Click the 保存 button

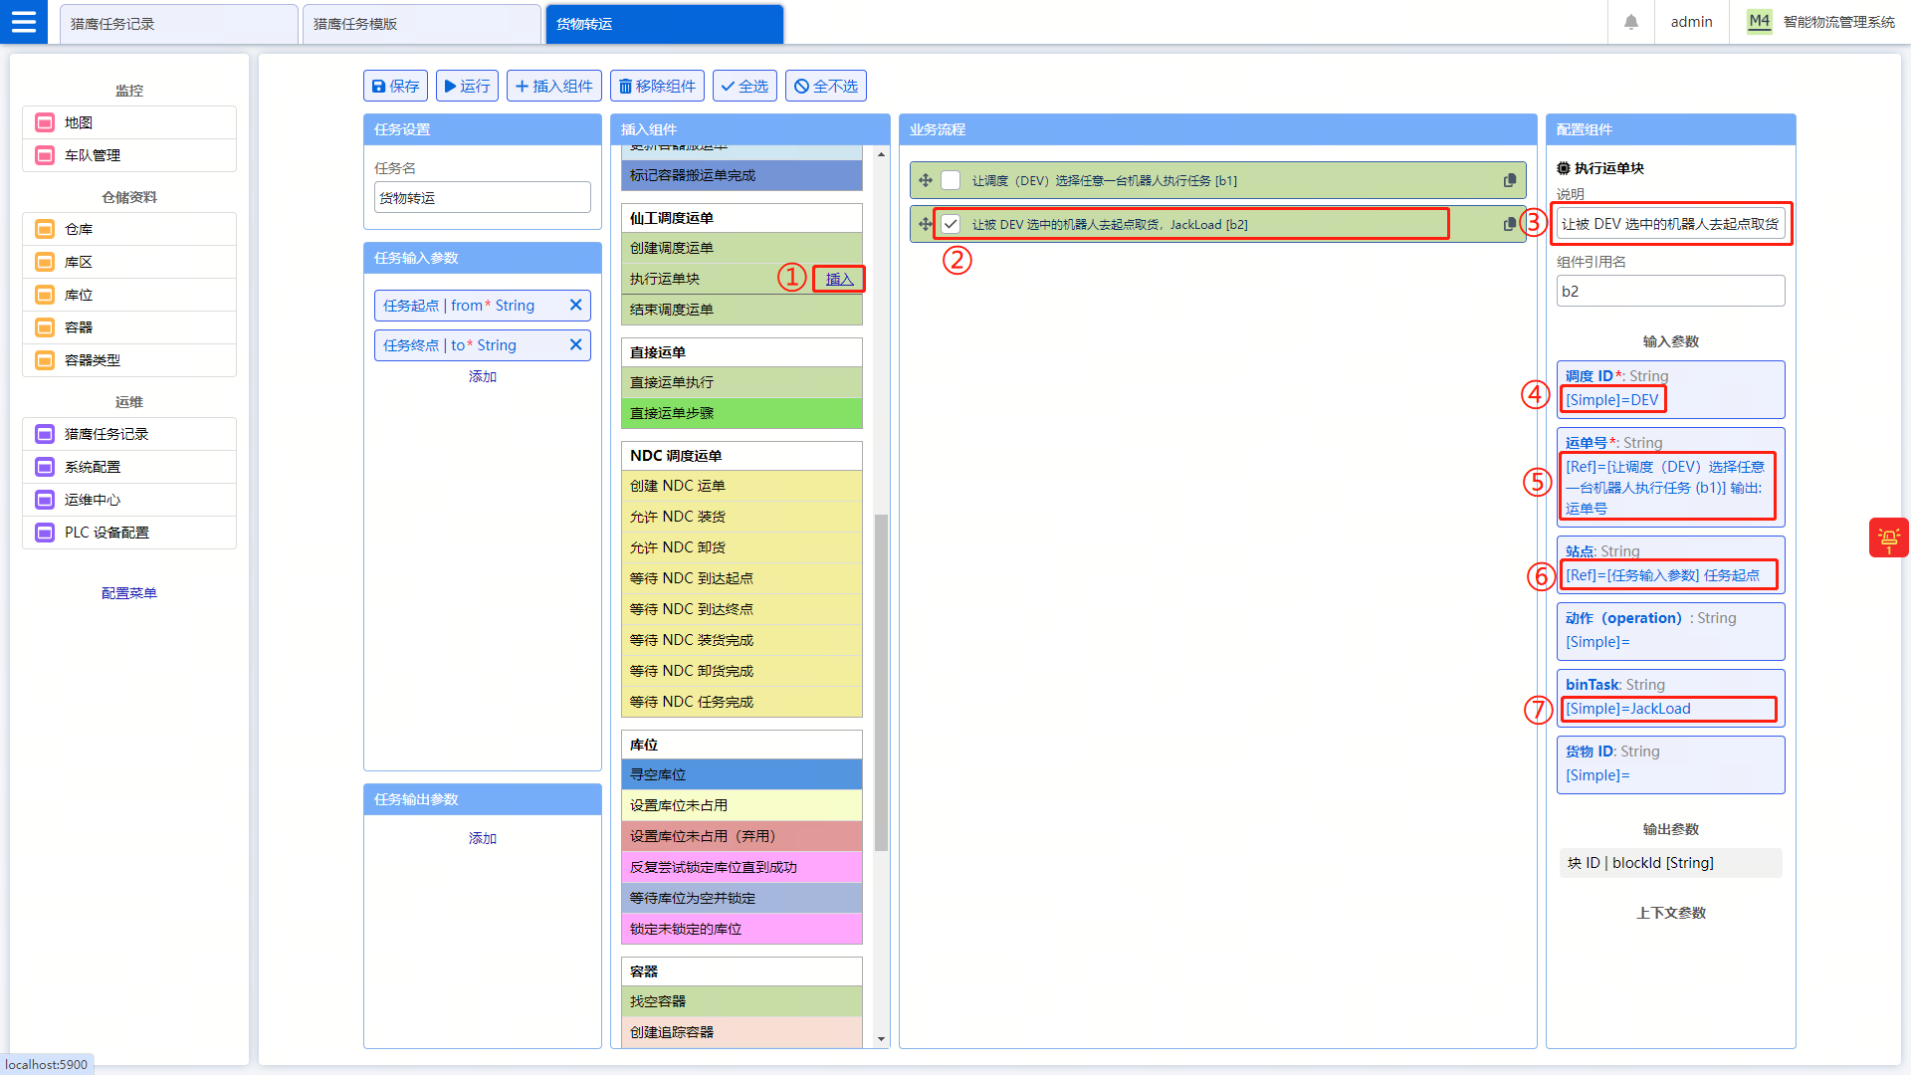pyautogui.click(x=395, y=86)
